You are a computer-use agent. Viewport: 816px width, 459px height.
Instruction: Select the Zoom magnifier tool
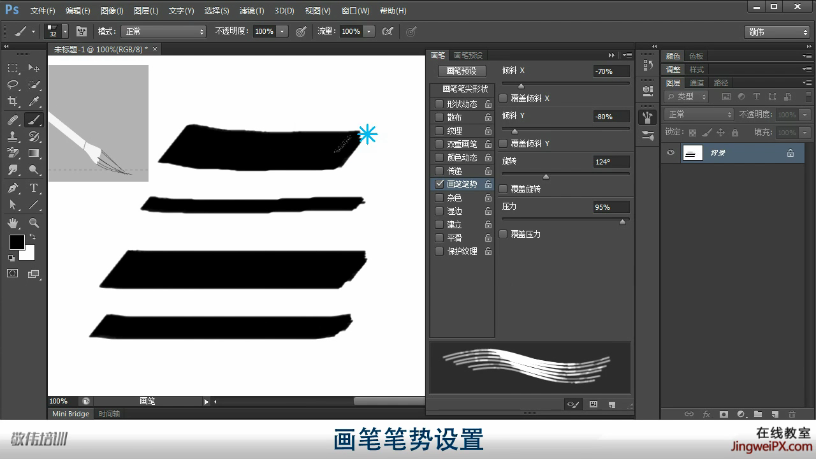click(34, 223)
